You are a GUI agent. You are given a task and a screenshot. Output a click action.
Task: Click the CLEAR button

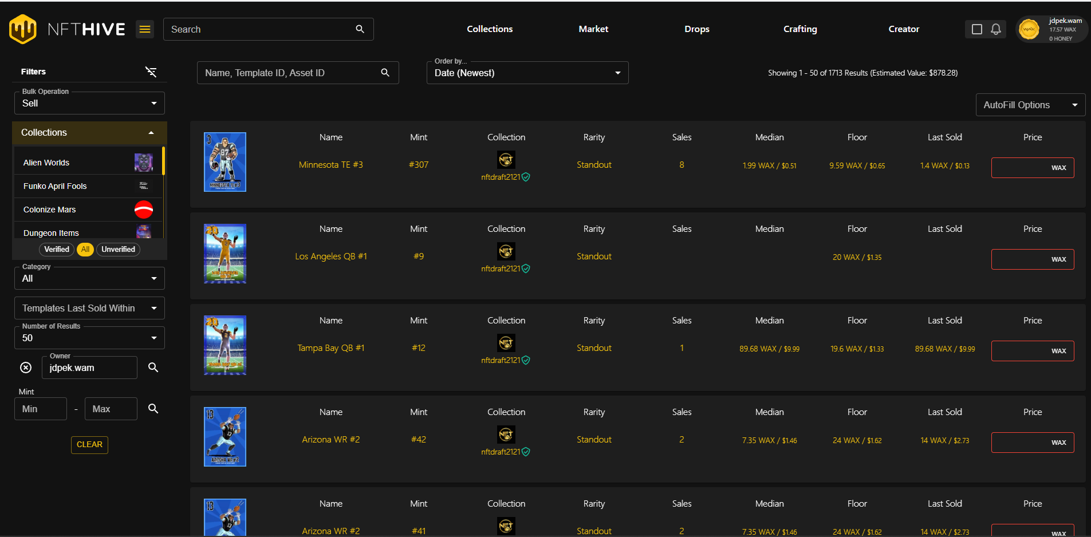(89, 445)
